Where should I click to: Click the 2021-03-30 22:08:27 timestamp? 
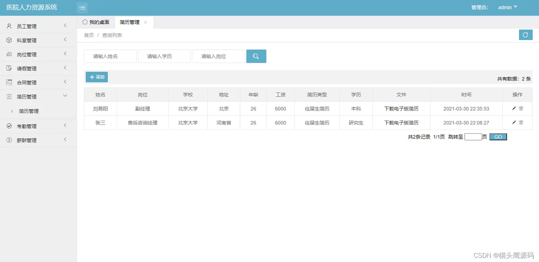click(x=466, y=123)
